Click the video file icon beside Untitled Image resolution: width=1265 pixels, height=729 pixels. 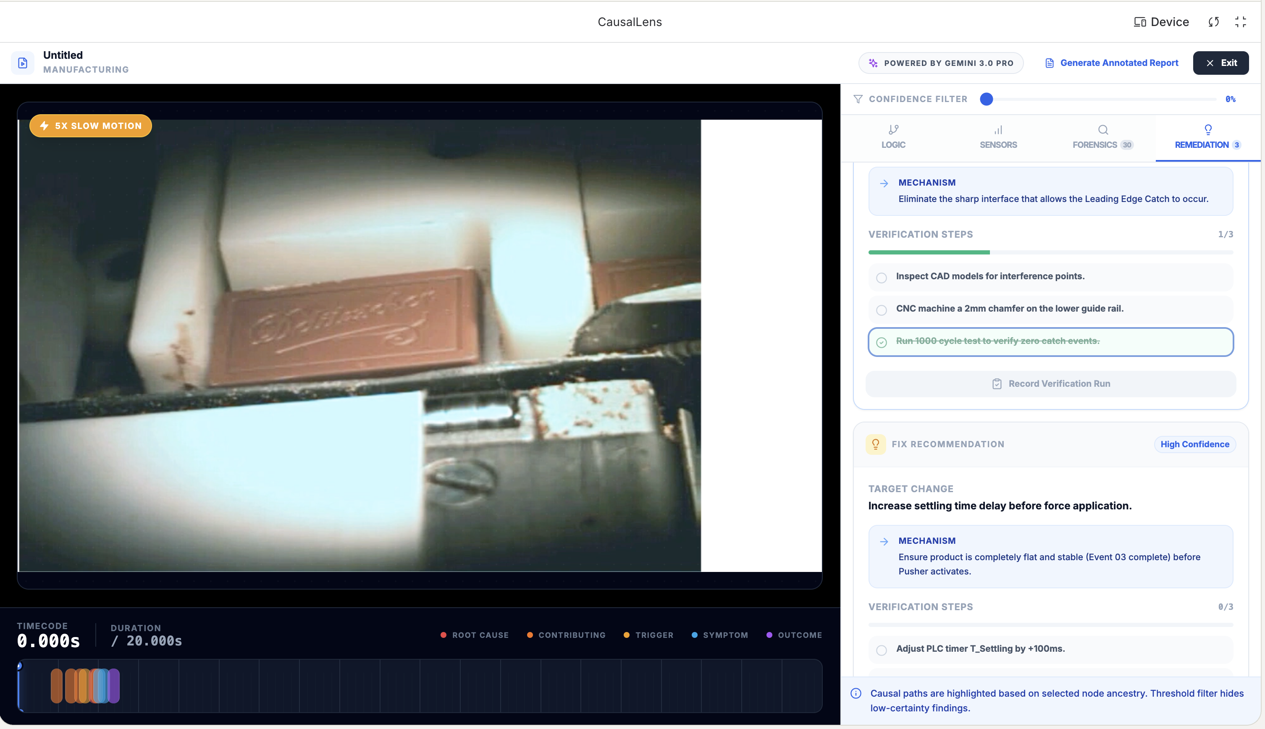click(x=23, y=63)
